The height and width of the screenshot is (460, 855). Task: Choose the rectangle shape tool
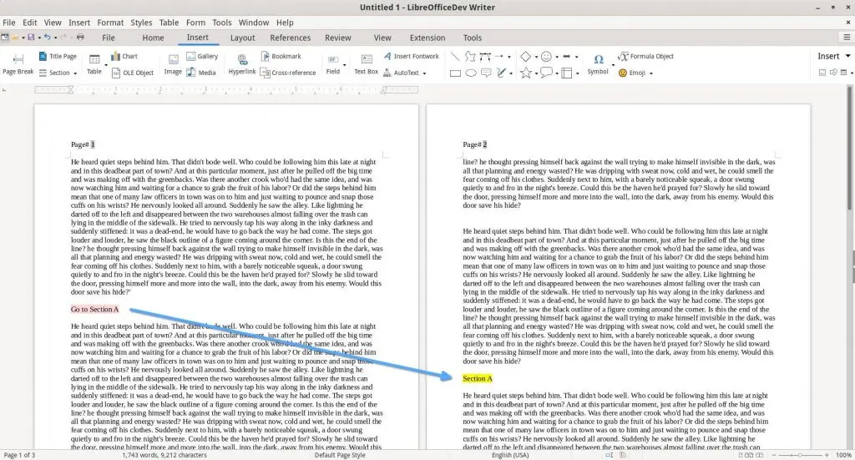(x=456, y=73)
